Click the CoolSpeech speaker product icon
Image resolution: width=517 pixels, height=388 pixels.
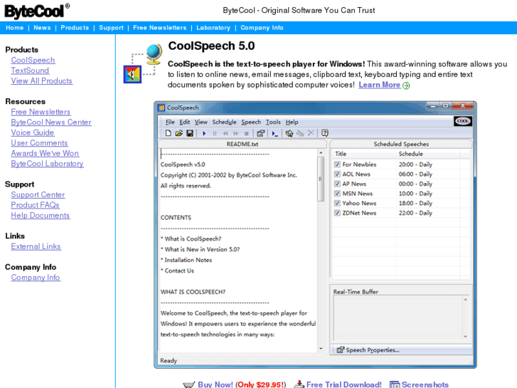point(132,74)
